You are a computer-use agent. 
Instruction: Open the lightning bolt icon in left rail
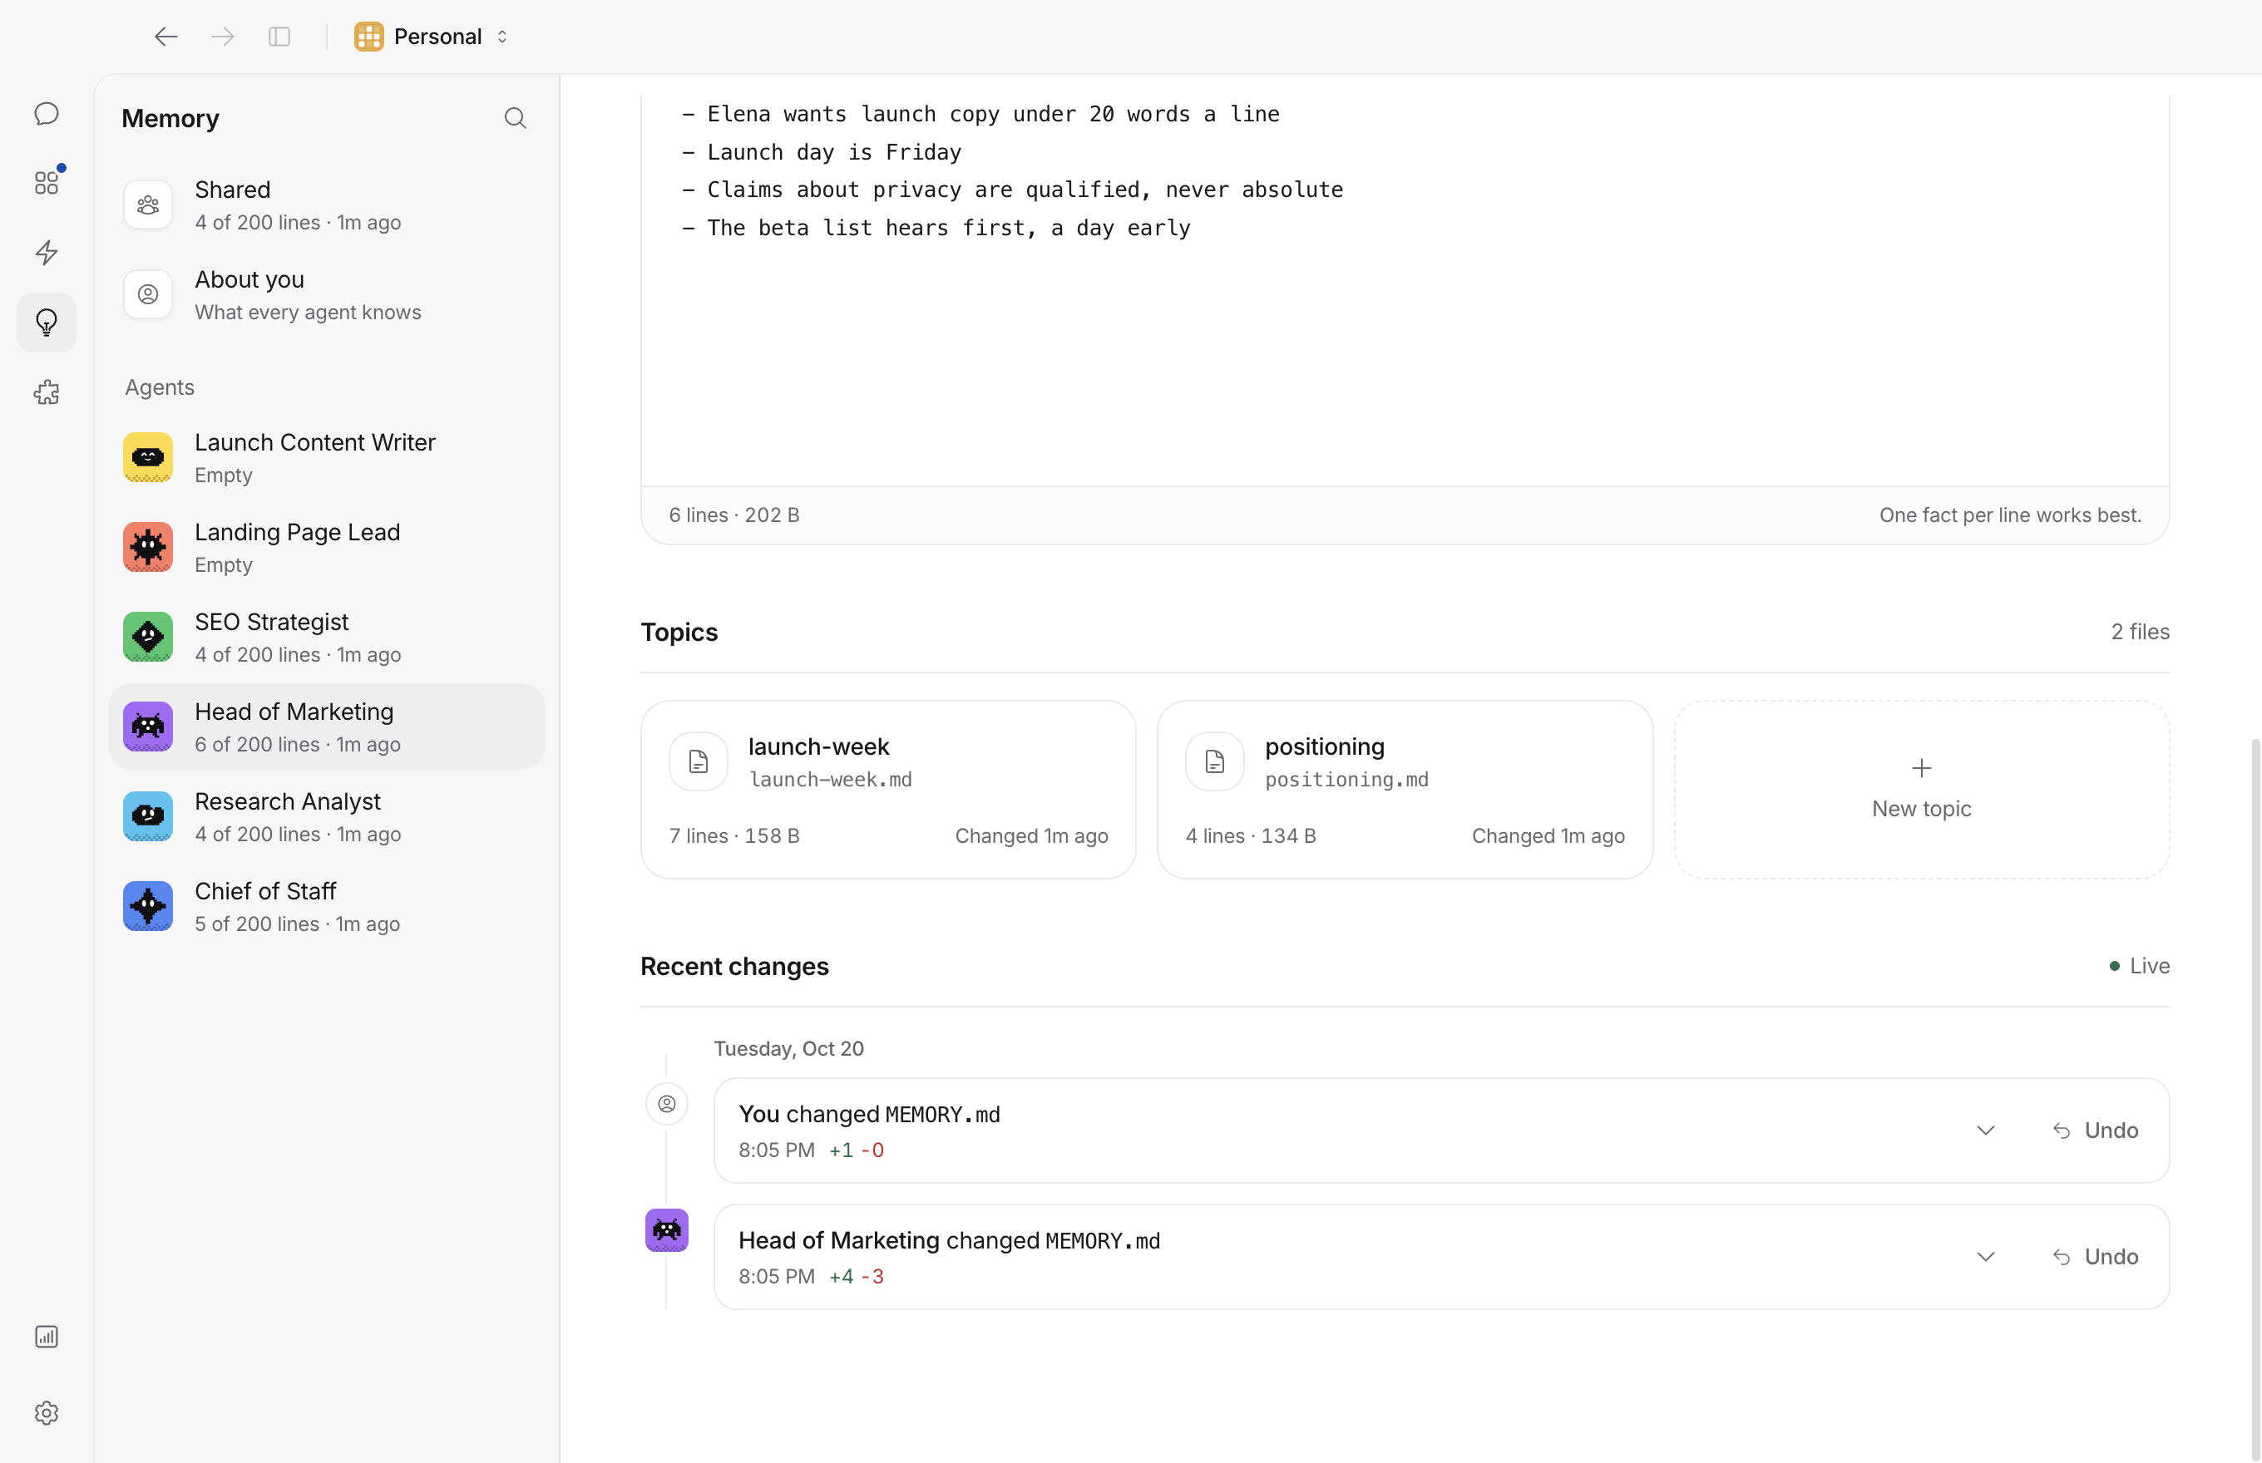pyautogui.click(x=47, y=253)
